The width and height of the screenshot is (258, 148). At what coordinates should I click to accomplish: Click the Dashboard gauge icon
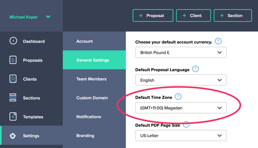pyautogui.click(x=13, y=41)
